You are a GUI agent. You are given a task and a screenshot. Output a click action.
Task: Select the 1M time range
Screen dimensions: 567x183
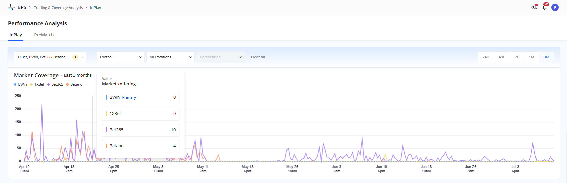click(x=531, y=57)
